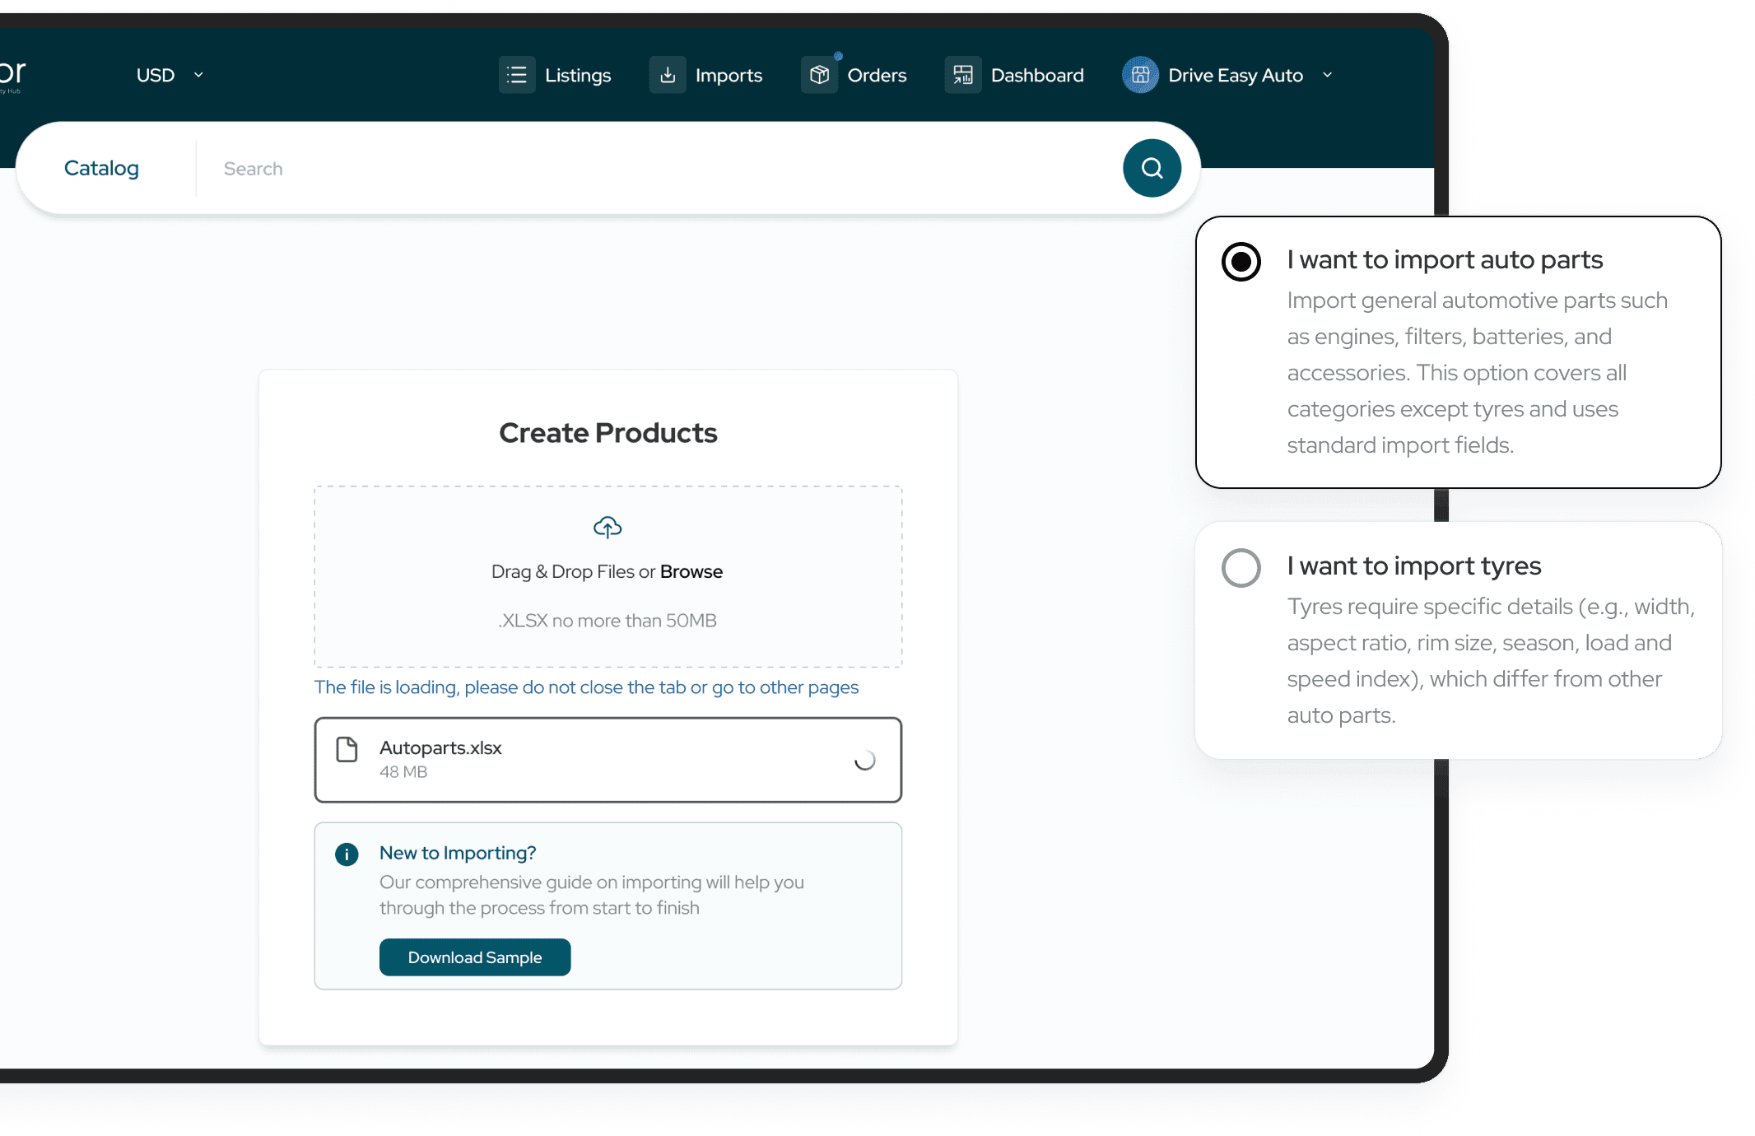Click the drag and drop upload area
The width and height of the screenshot is (1755, 1136).
(x=607, y=576)
